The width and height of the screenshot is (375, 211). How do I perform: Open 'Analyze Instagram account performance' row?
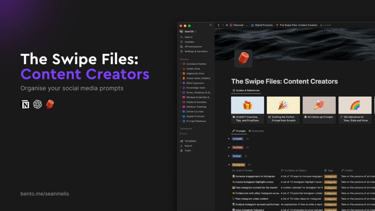point(256,205)
